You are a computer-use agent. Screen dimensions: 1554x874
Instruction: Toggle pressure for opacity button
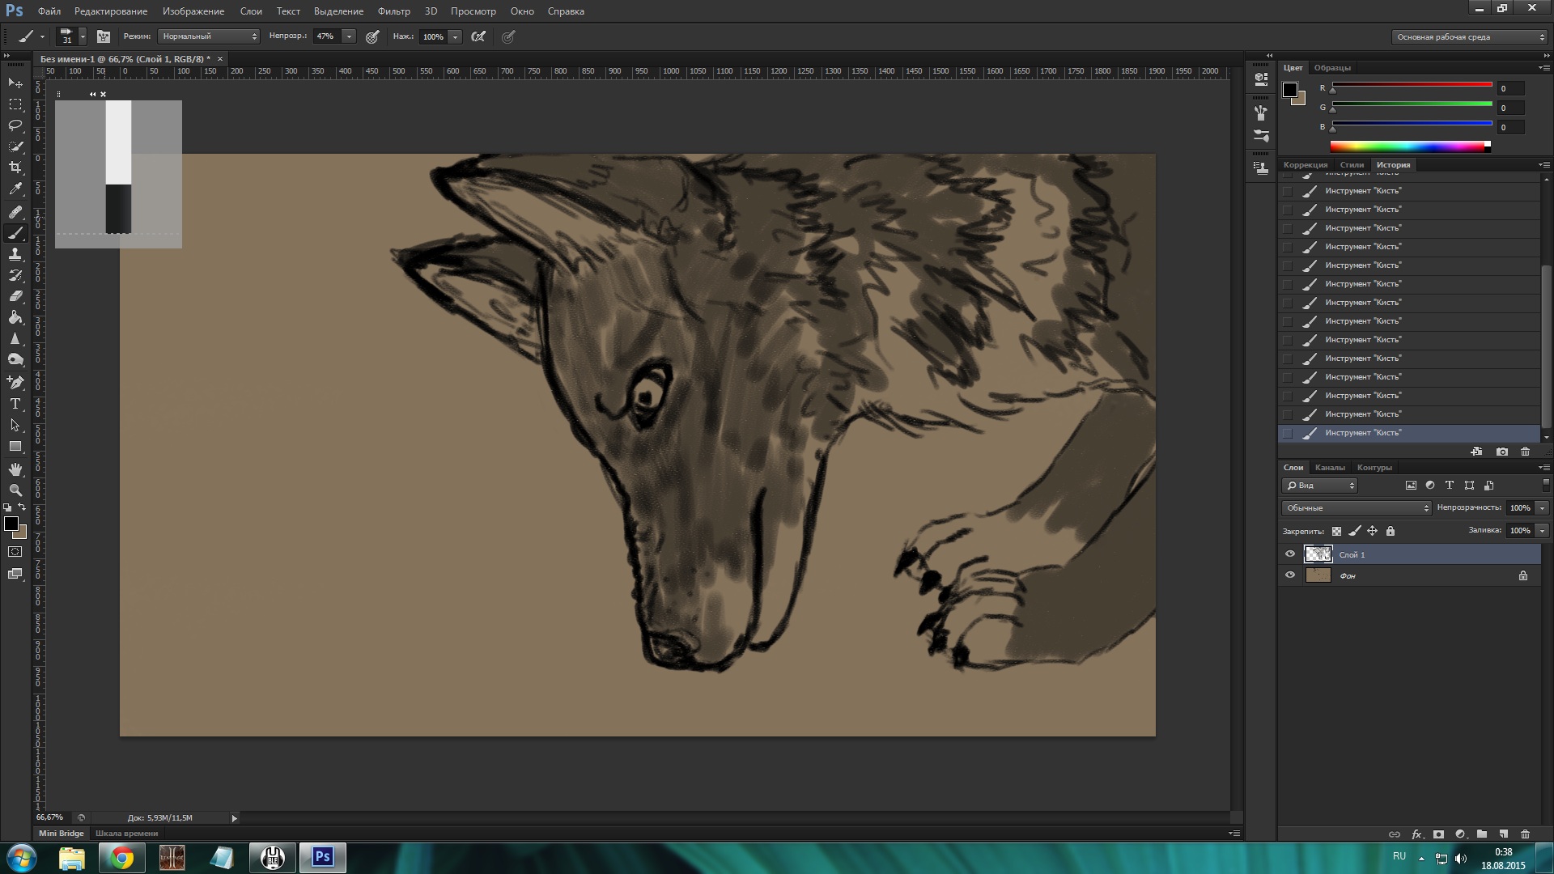pyautogui.click(x=372, y=36)
